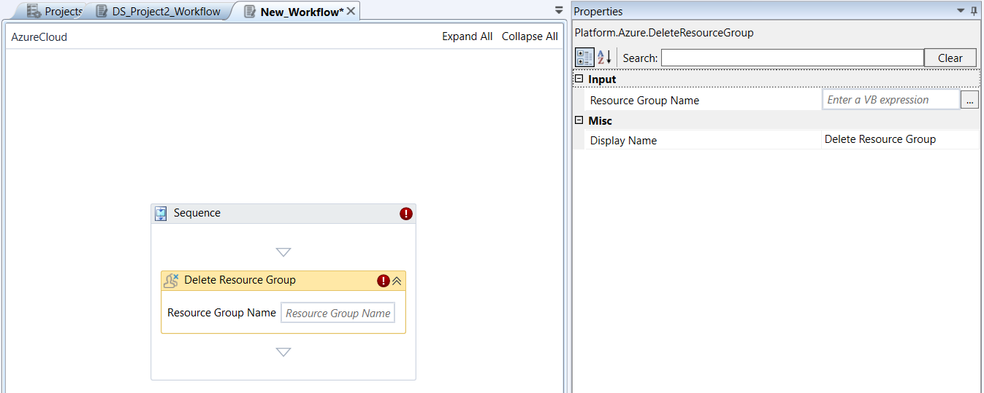984x393 pixels.
Task: Select the Resource Group Name property row
Action: tap(782, 101)
